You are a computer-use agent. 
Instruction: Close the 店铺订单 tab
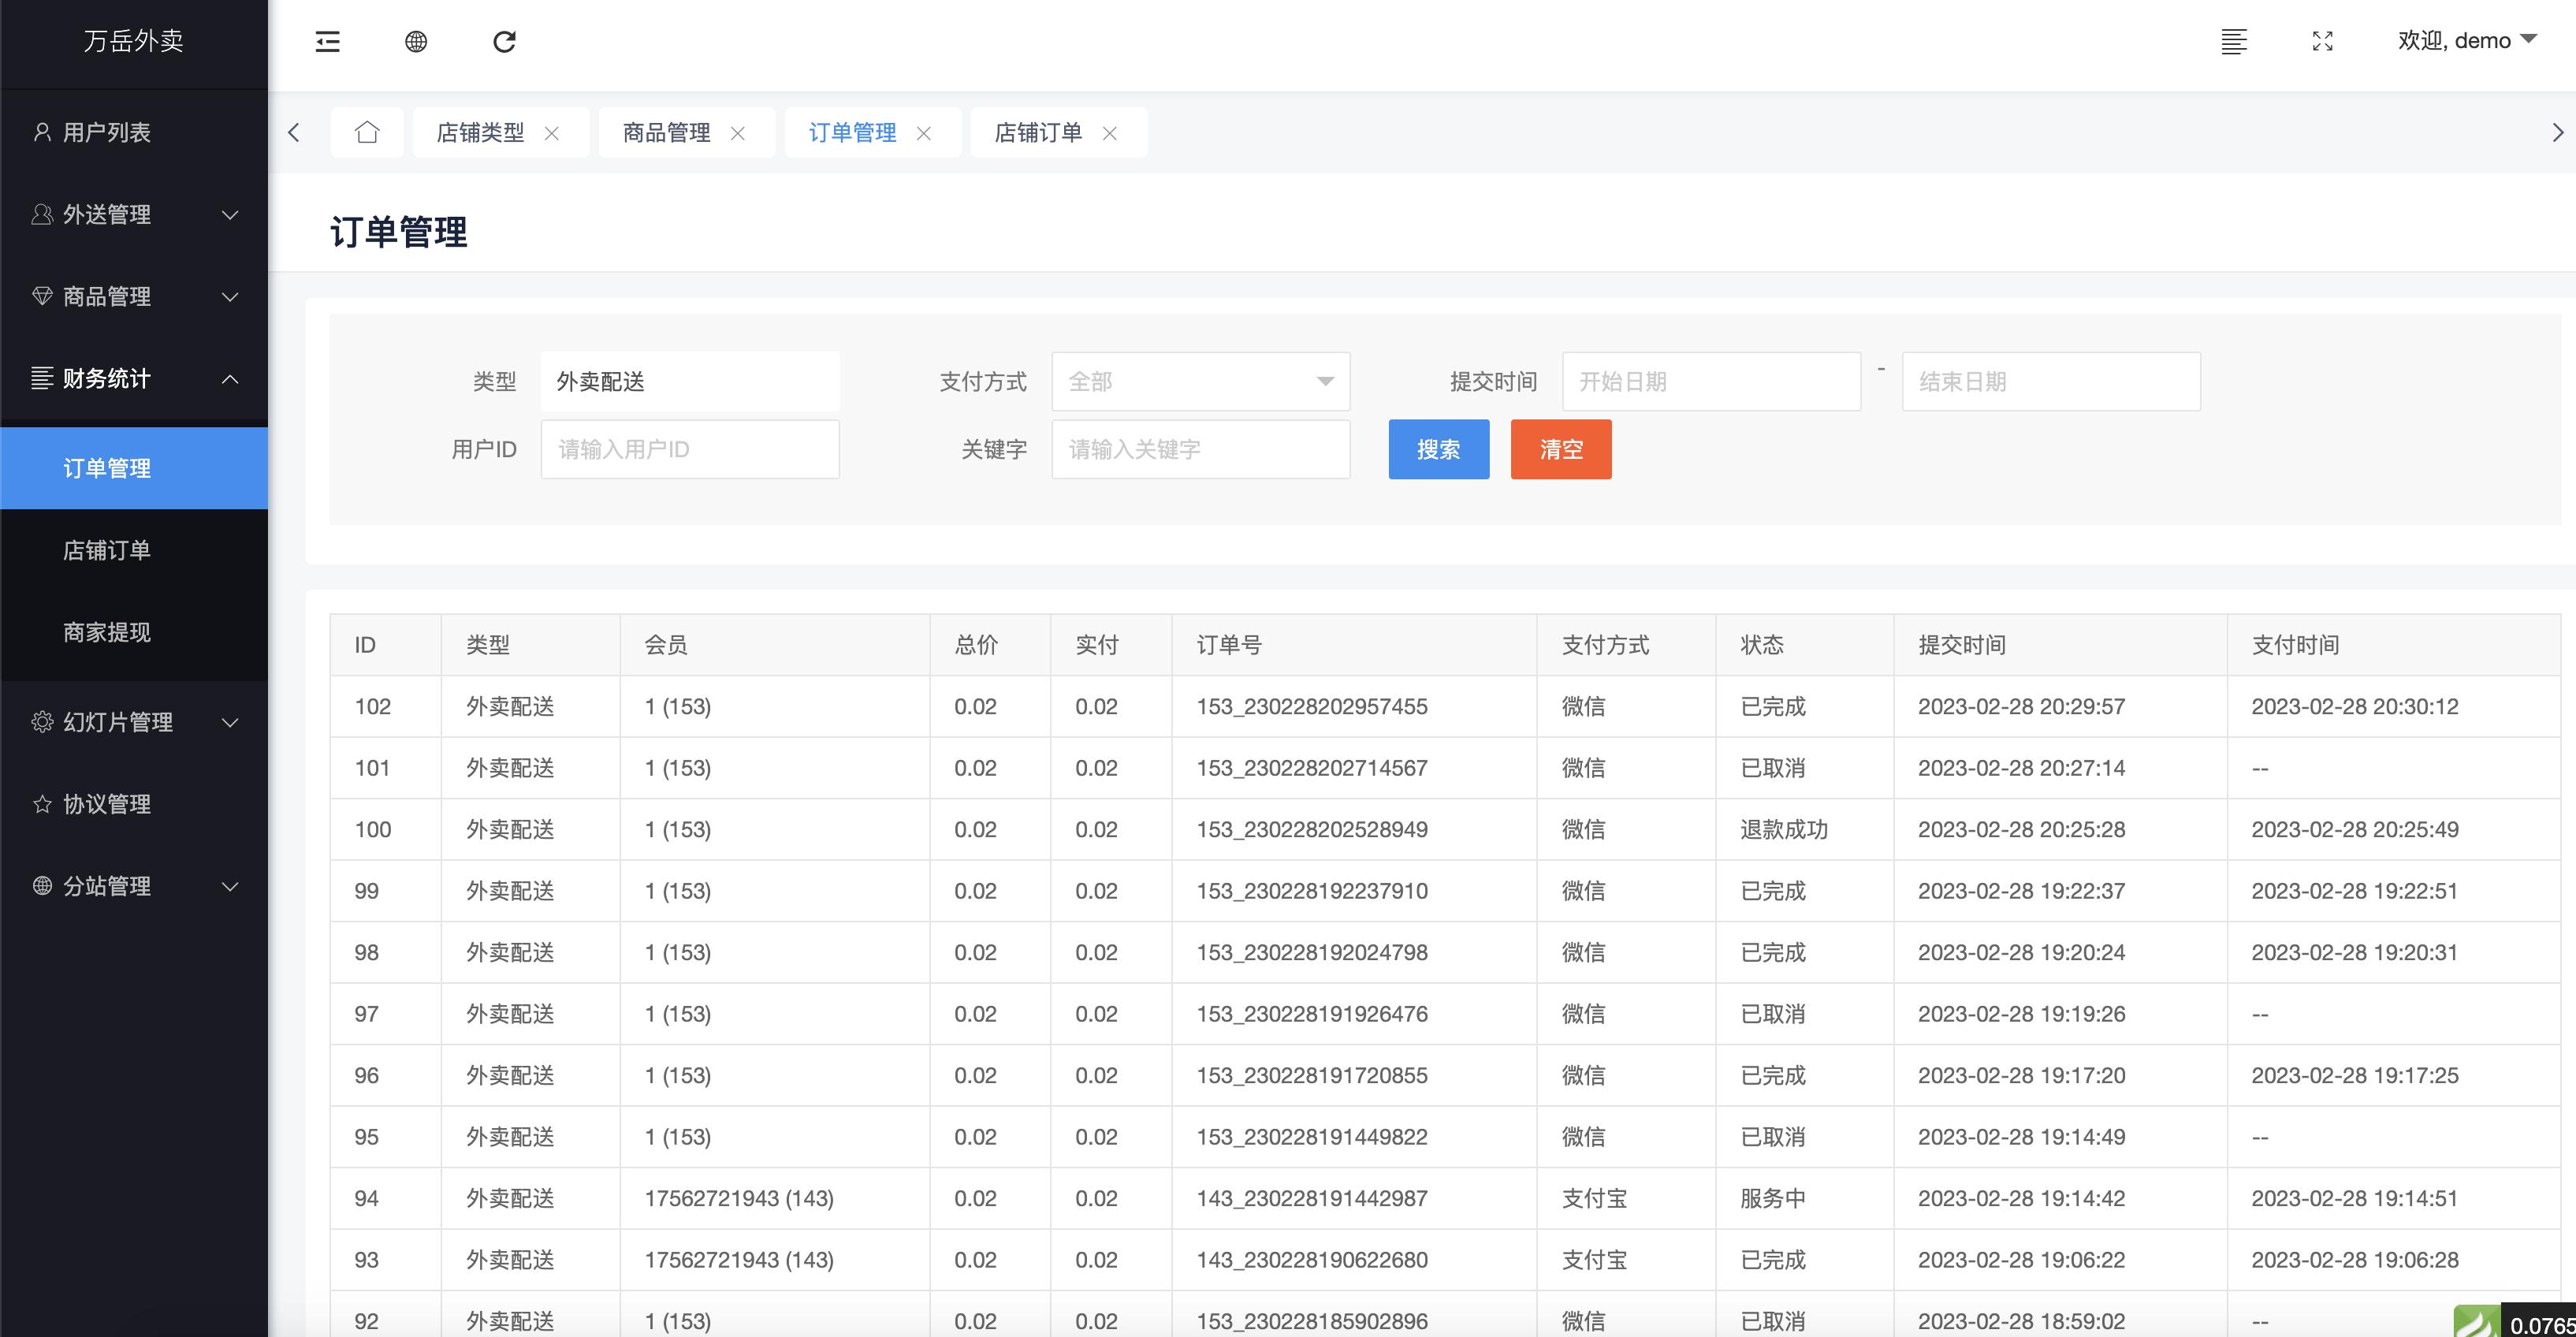coord(1110,133)
